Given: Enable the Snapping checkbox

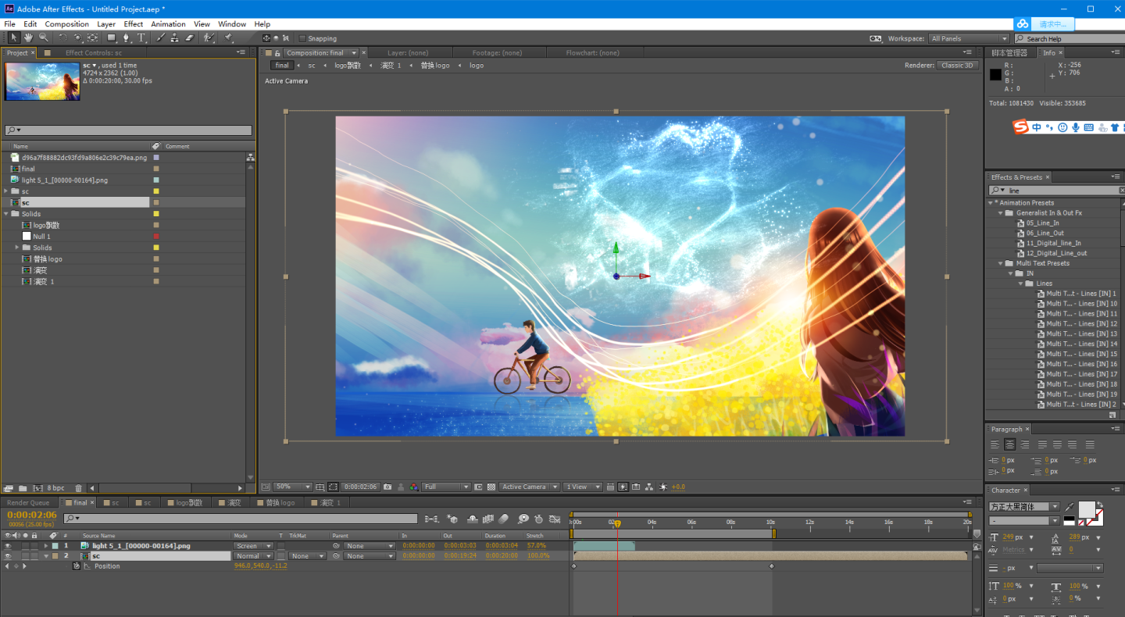Looking at the screenshot, I should 303,38.
